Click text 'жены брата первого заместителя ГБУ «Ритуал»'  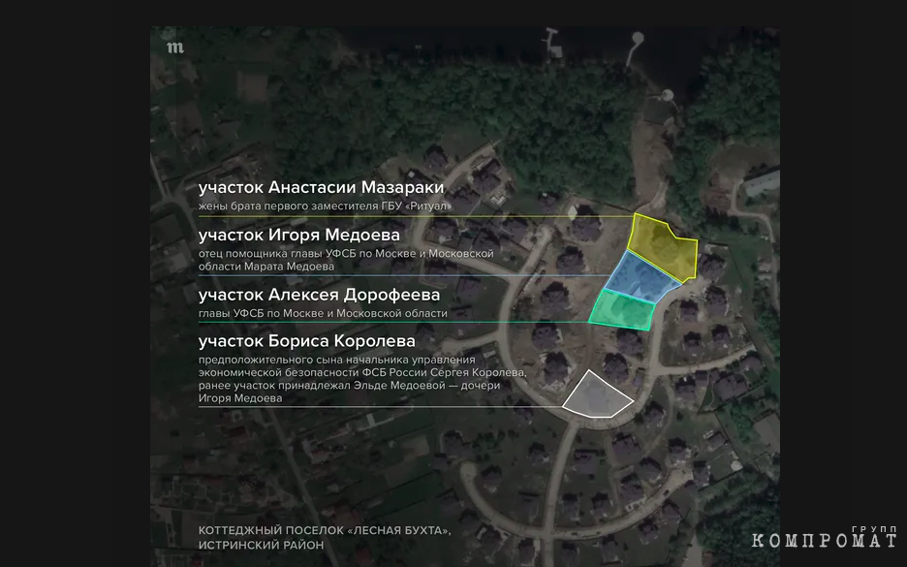pyautogui.click(x=325, y=206)
